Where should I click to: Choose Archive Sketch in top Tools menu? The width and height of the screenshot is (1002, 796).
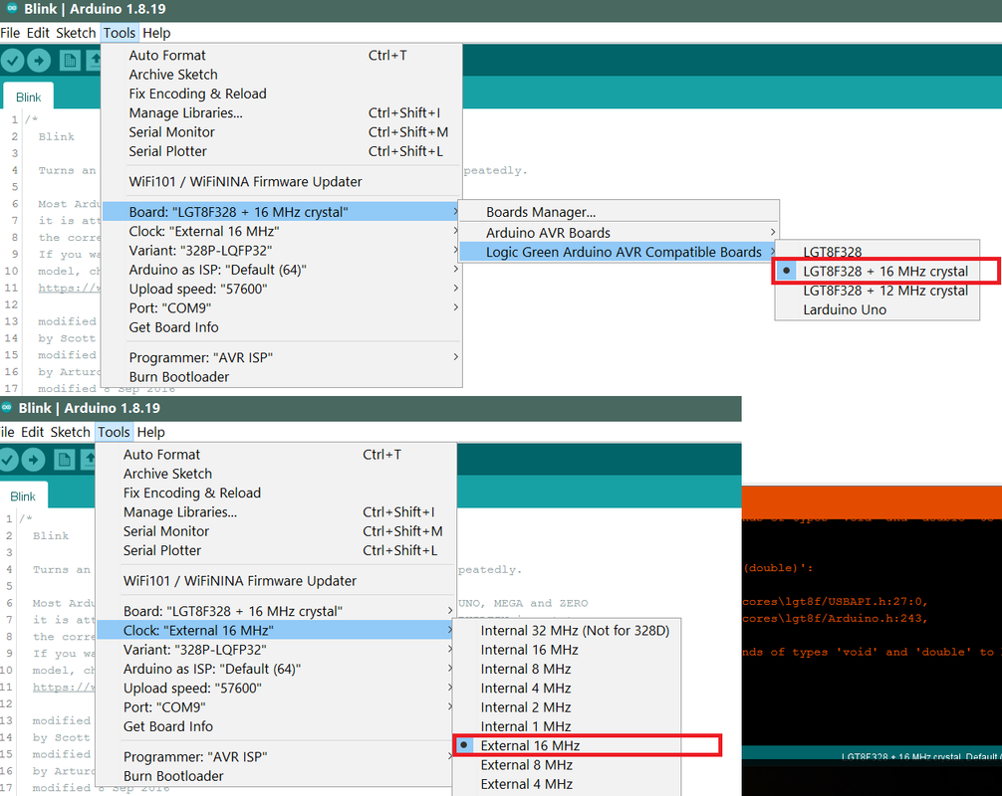click(282, 75)
